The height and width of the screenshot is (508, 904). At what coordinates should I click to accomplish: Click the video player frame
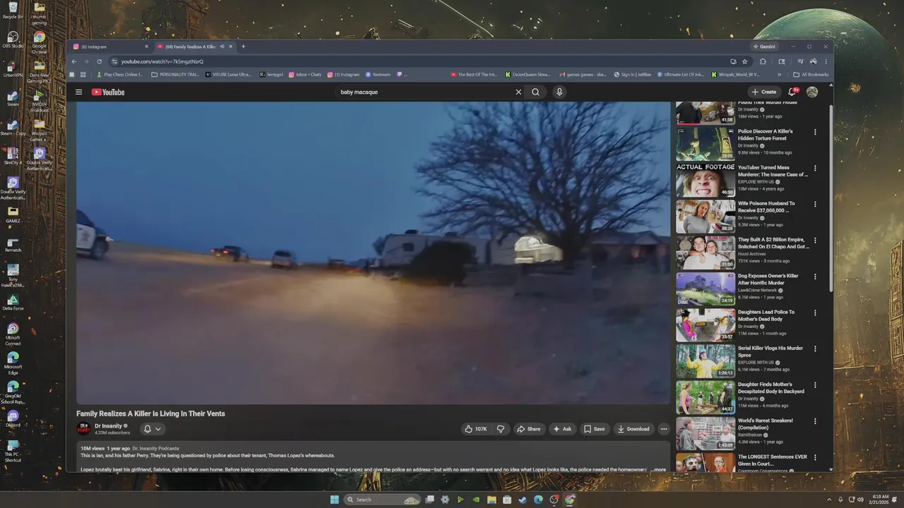[373, 253]
